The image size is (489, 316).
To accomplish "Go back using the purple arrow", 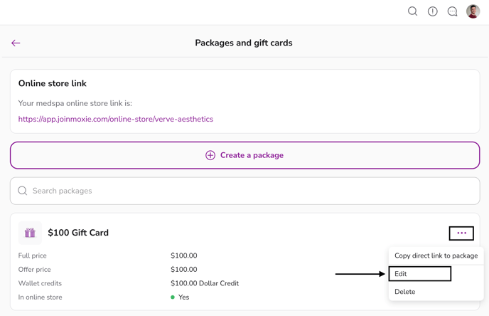I will point(16,43).
